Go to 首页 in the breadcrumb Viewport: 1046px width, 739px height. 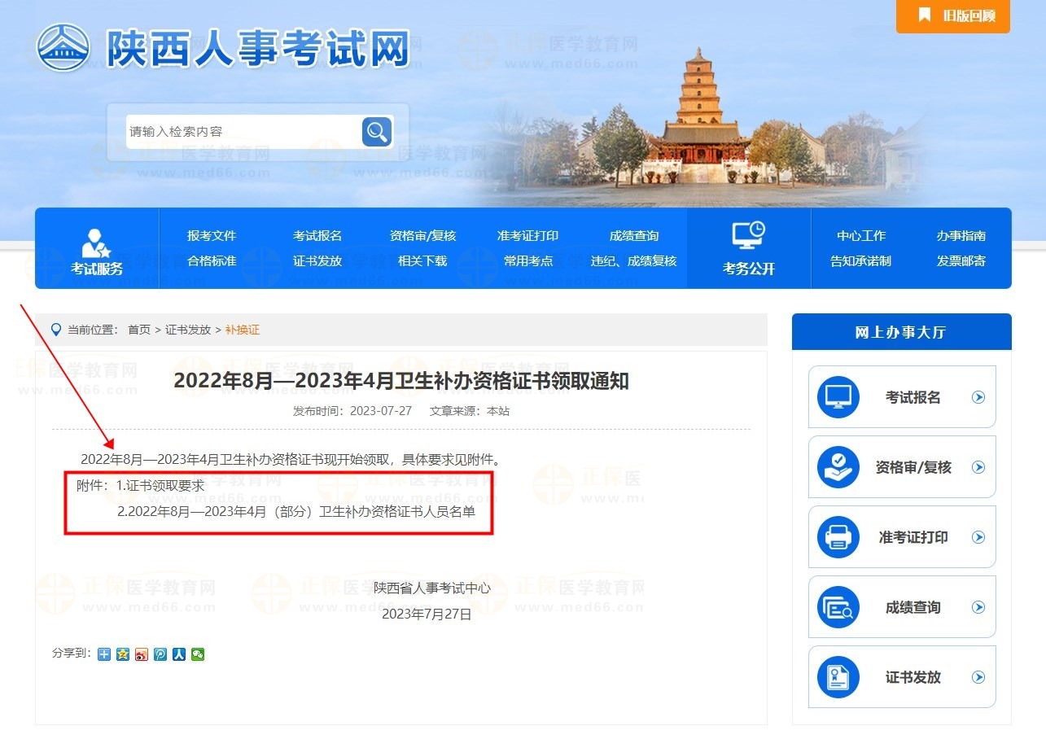click(x=139, y=330)
